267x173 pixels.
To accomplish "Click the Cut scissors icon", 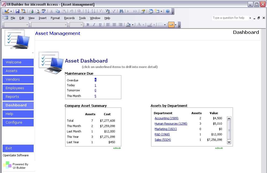I will [51, 11].
